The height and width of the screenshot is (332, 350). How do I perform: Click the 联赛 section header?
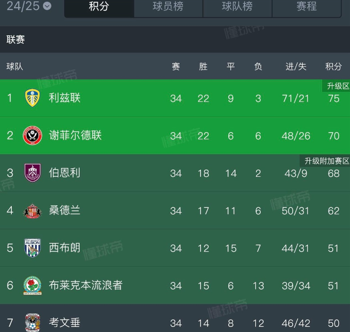[x=16, y=40]
